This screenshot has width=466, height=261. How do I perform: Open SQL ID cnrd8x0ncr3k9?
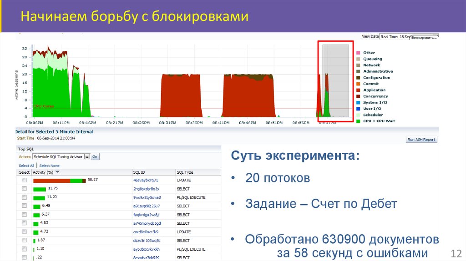[x=146, y=232]
